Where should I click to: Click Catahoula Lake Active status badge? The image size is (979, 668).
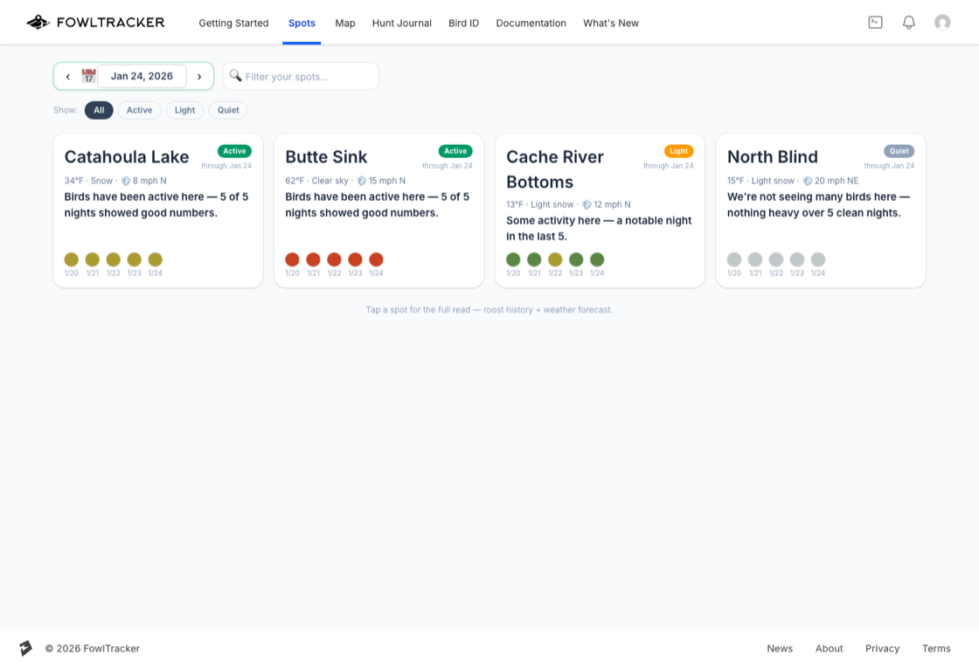(x=234, y=151)
